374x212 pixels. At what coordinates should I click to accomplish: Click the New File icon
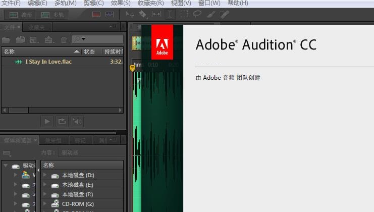pos(34,40)
